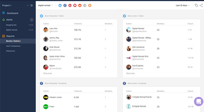Image resolution: width=204 pixels, height=112 pixels.
Task: Open Digital Nomad - #Milez author
Action: (142, 38)
